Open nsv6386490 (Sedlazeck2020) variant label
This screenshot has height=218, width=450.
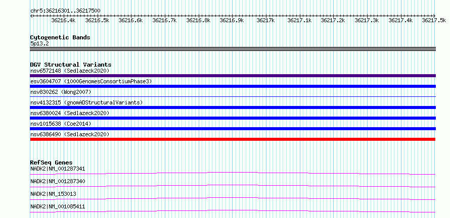(x=70, y=134)
